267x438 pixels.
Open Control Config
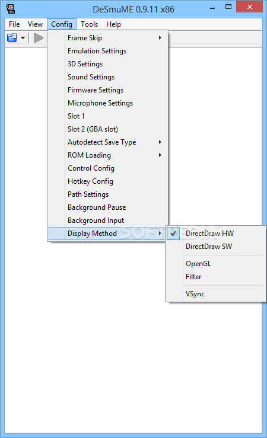(x=108, y=168)
